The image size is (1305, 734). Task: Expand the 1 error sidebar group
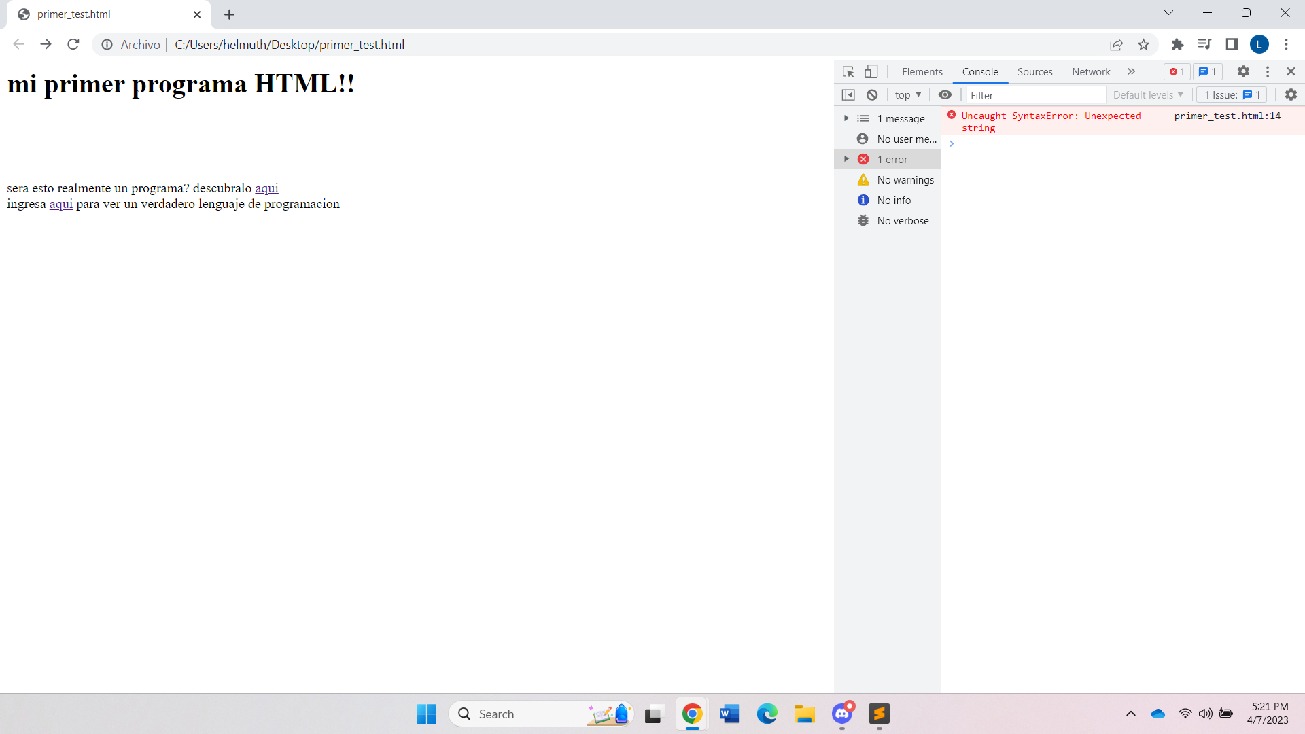846,159
